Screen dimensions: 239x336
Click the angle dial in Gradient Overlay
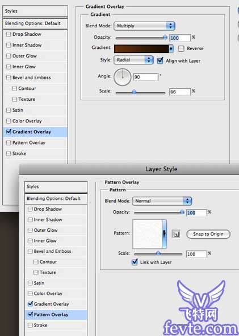point(123,77)
